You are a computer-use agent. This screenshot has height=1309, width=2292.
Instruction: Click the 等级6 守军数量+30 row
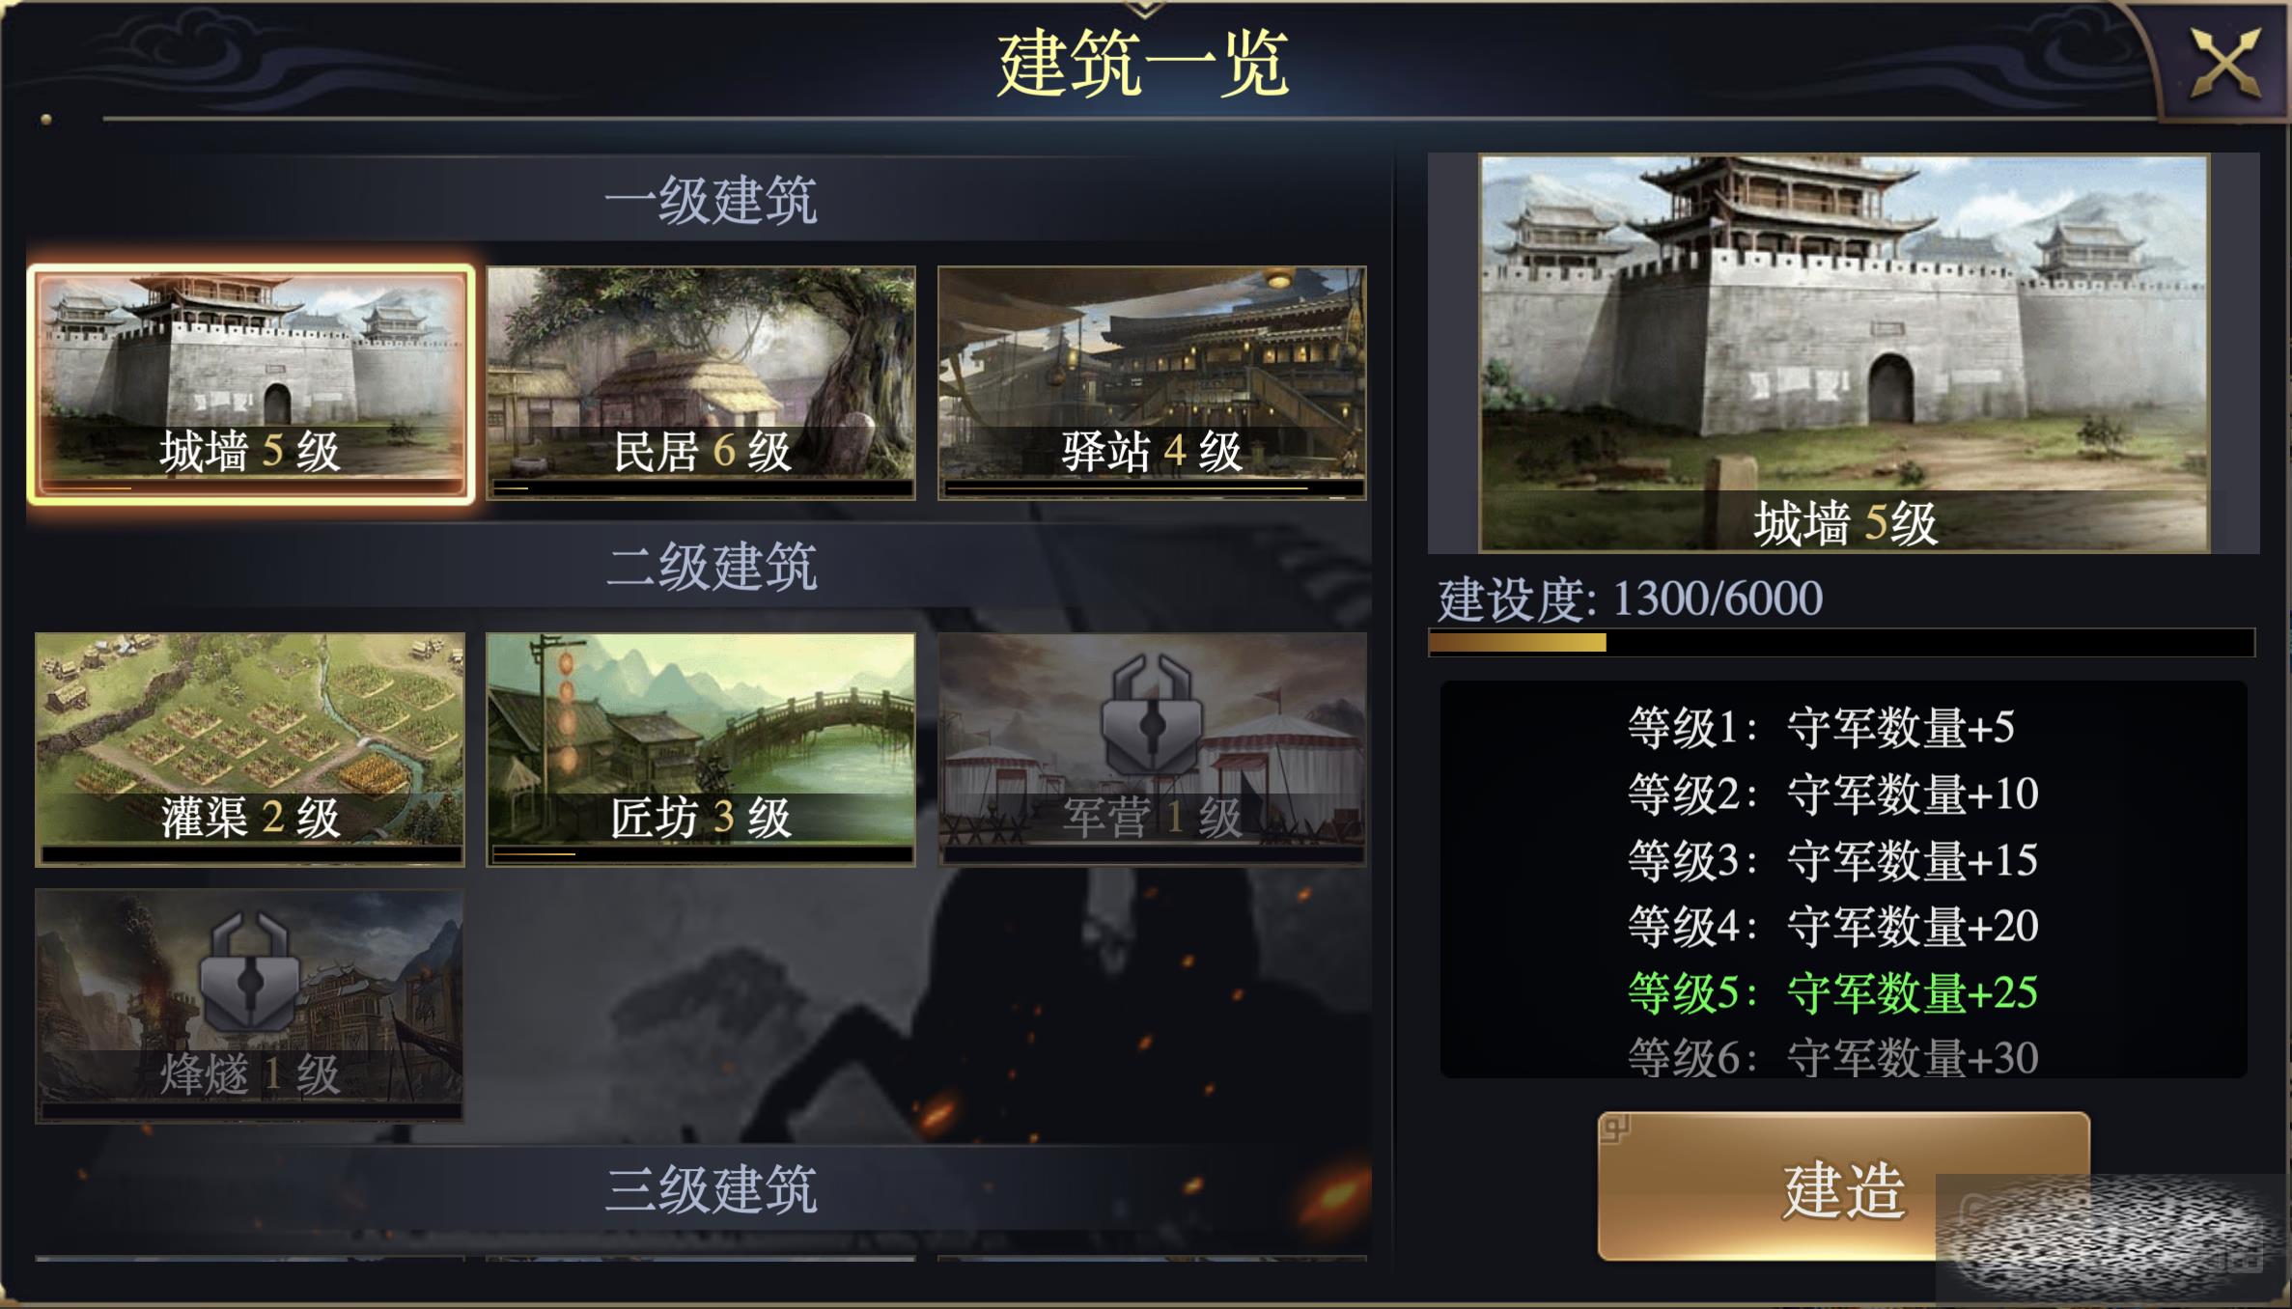click(x=1832, y=1058)
